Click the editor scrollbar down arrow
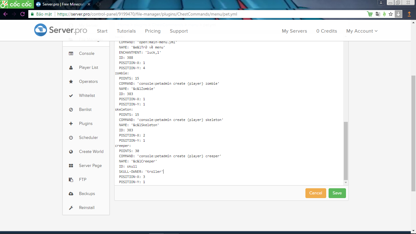The width and height of the screenshot is (416, 234). (x=346, y=183)
